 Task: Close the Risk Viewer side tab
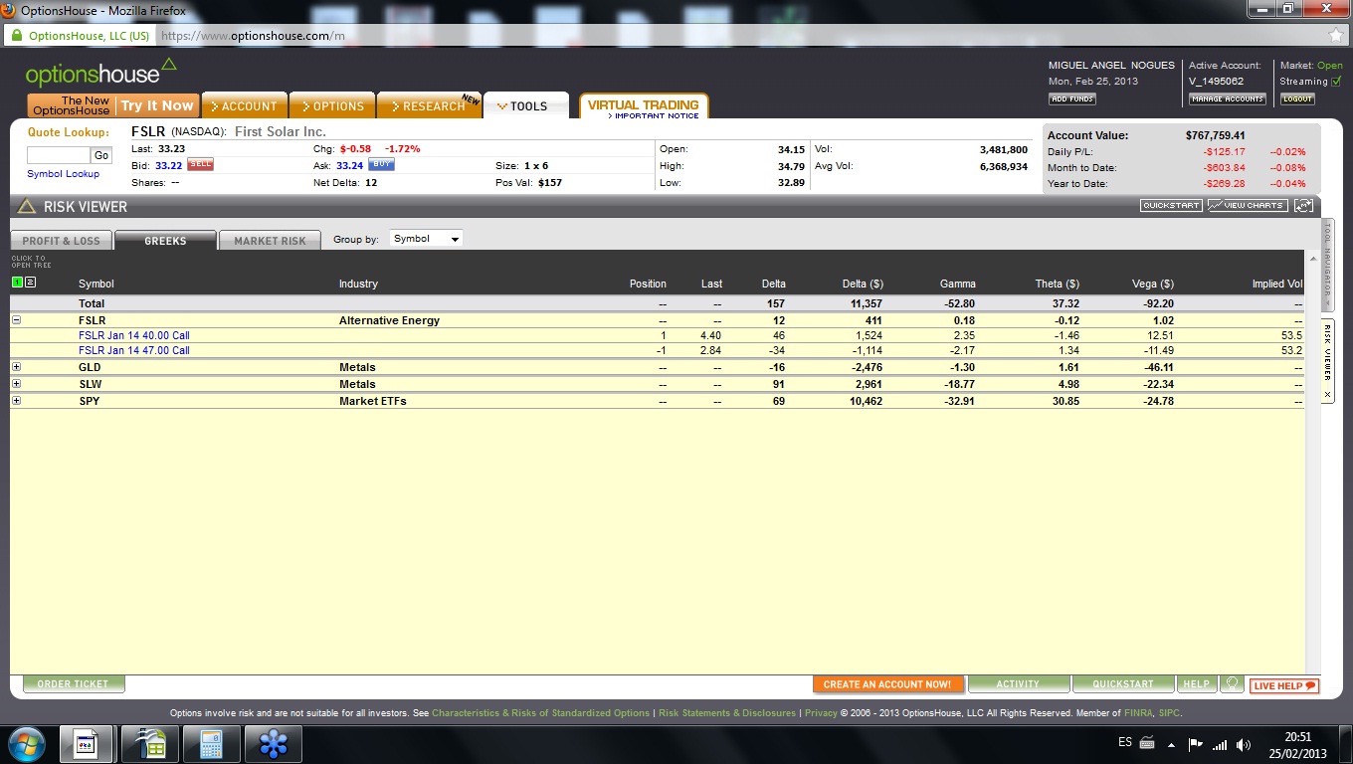coord(1327,395)
